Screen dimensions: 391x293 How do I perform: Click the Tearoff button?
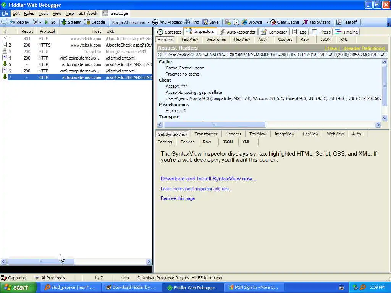coord(347,22)
